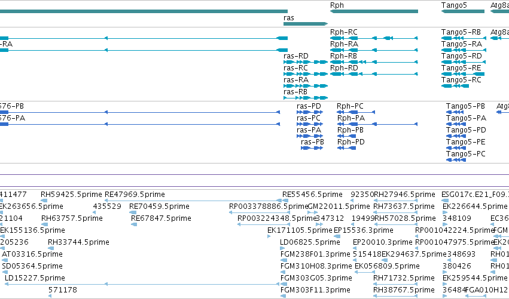This screenshot has height=299, width=509.
Task: Open EST EK056809.5prime
Action: 387,267
